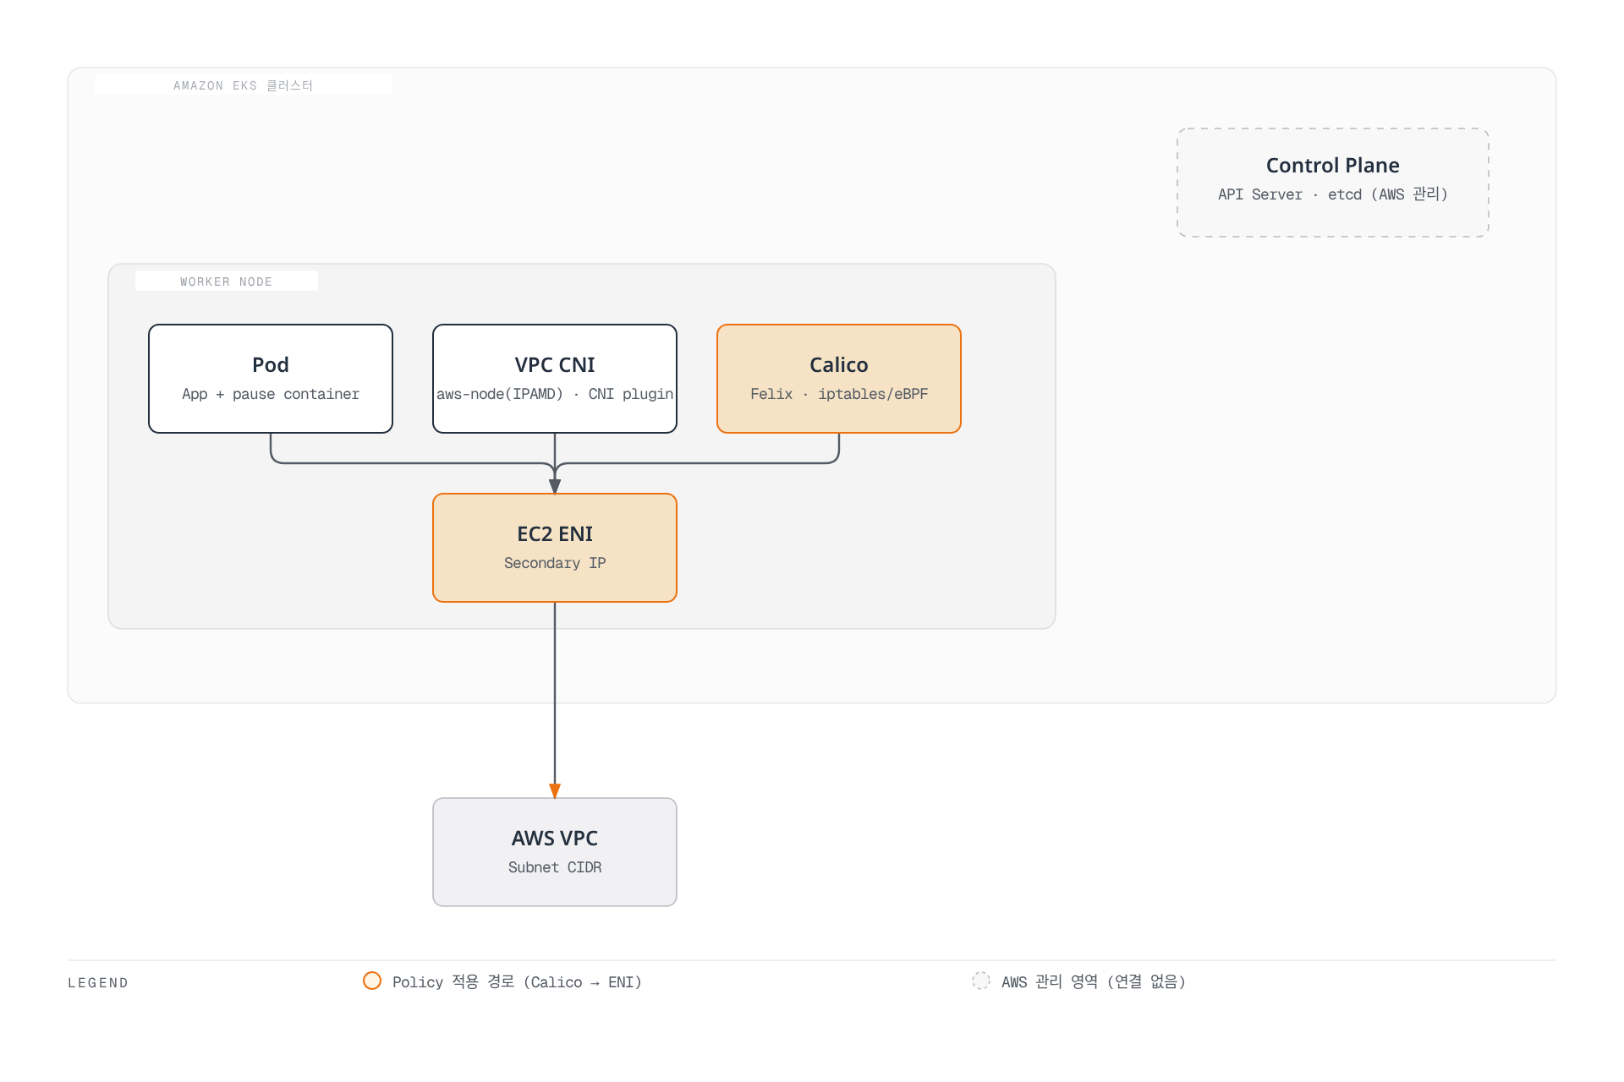
Task: Click the EC2 ENI node
Action: 555,548
